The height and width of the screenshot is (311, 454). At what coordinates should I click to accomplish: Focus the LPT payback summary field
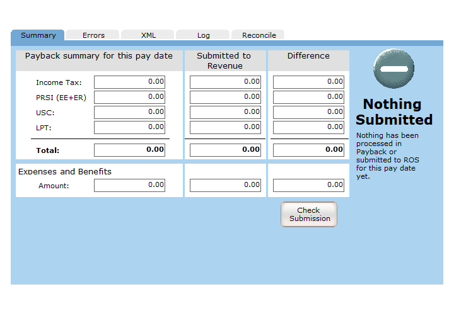[129, 127]
